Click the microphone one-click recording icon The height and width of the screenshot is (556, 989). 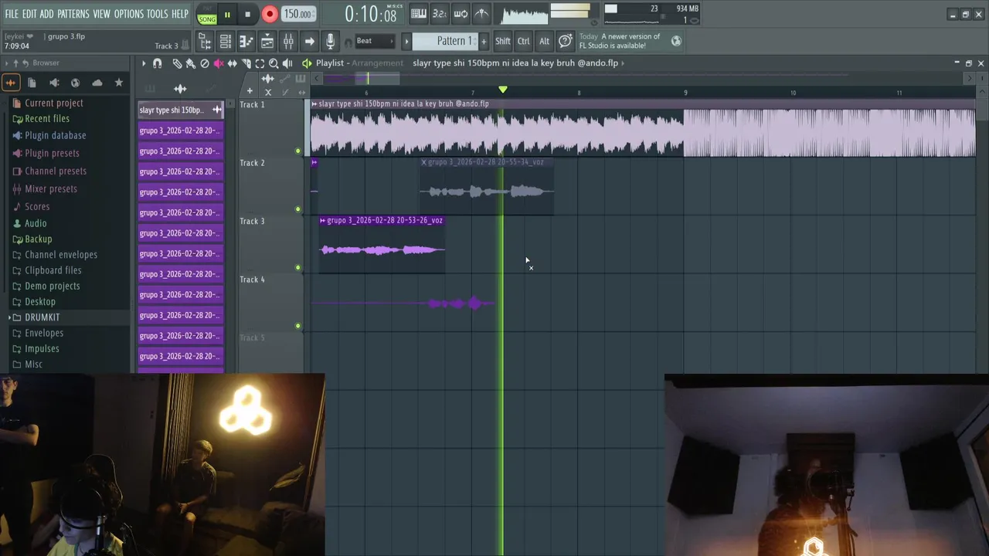[330, 42]
